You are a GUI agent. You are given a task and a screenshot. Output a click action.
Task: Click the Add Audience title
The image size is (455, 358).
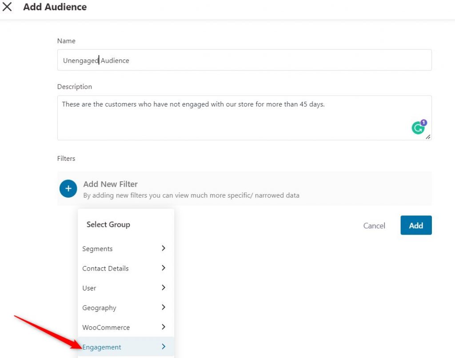[55, 7]
